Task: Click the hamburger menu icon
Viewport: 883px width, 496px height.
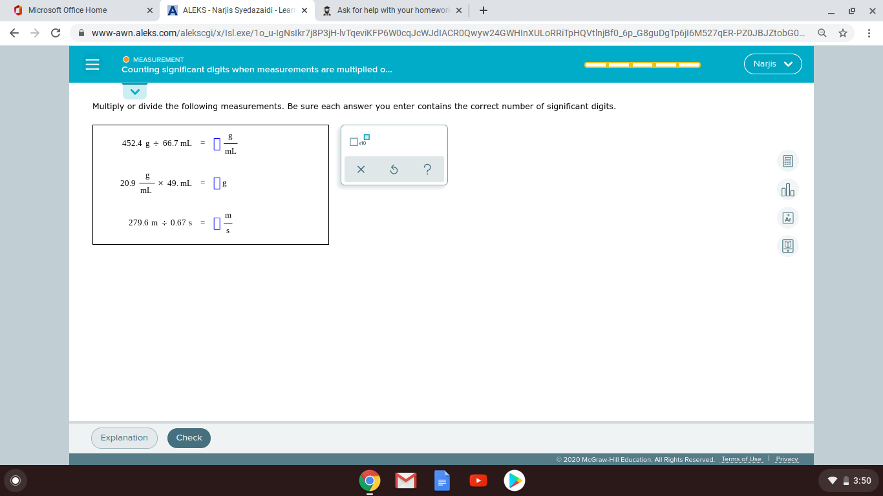Action: tap(92, 65)
